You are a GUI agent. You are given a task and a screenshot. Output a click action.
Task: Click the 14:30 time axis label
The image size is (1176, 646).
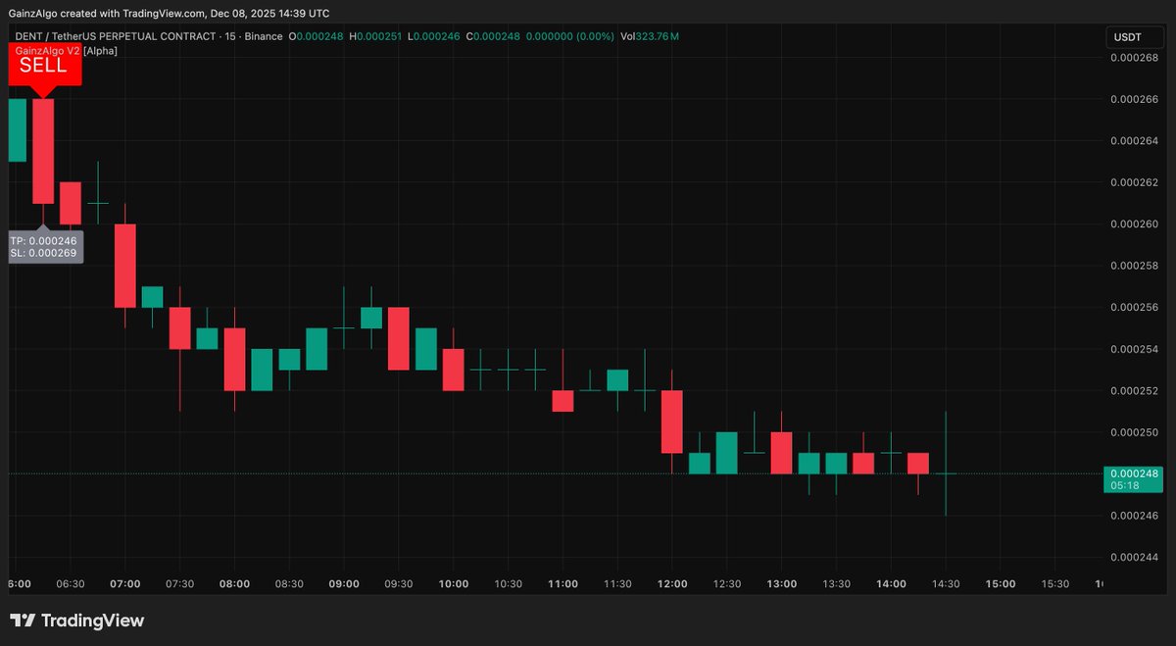[946, 583]
